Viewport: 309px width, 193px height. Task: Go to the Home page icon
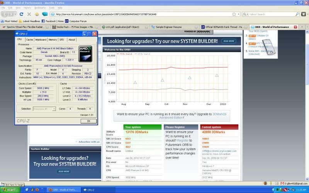[x=37, y=14]
